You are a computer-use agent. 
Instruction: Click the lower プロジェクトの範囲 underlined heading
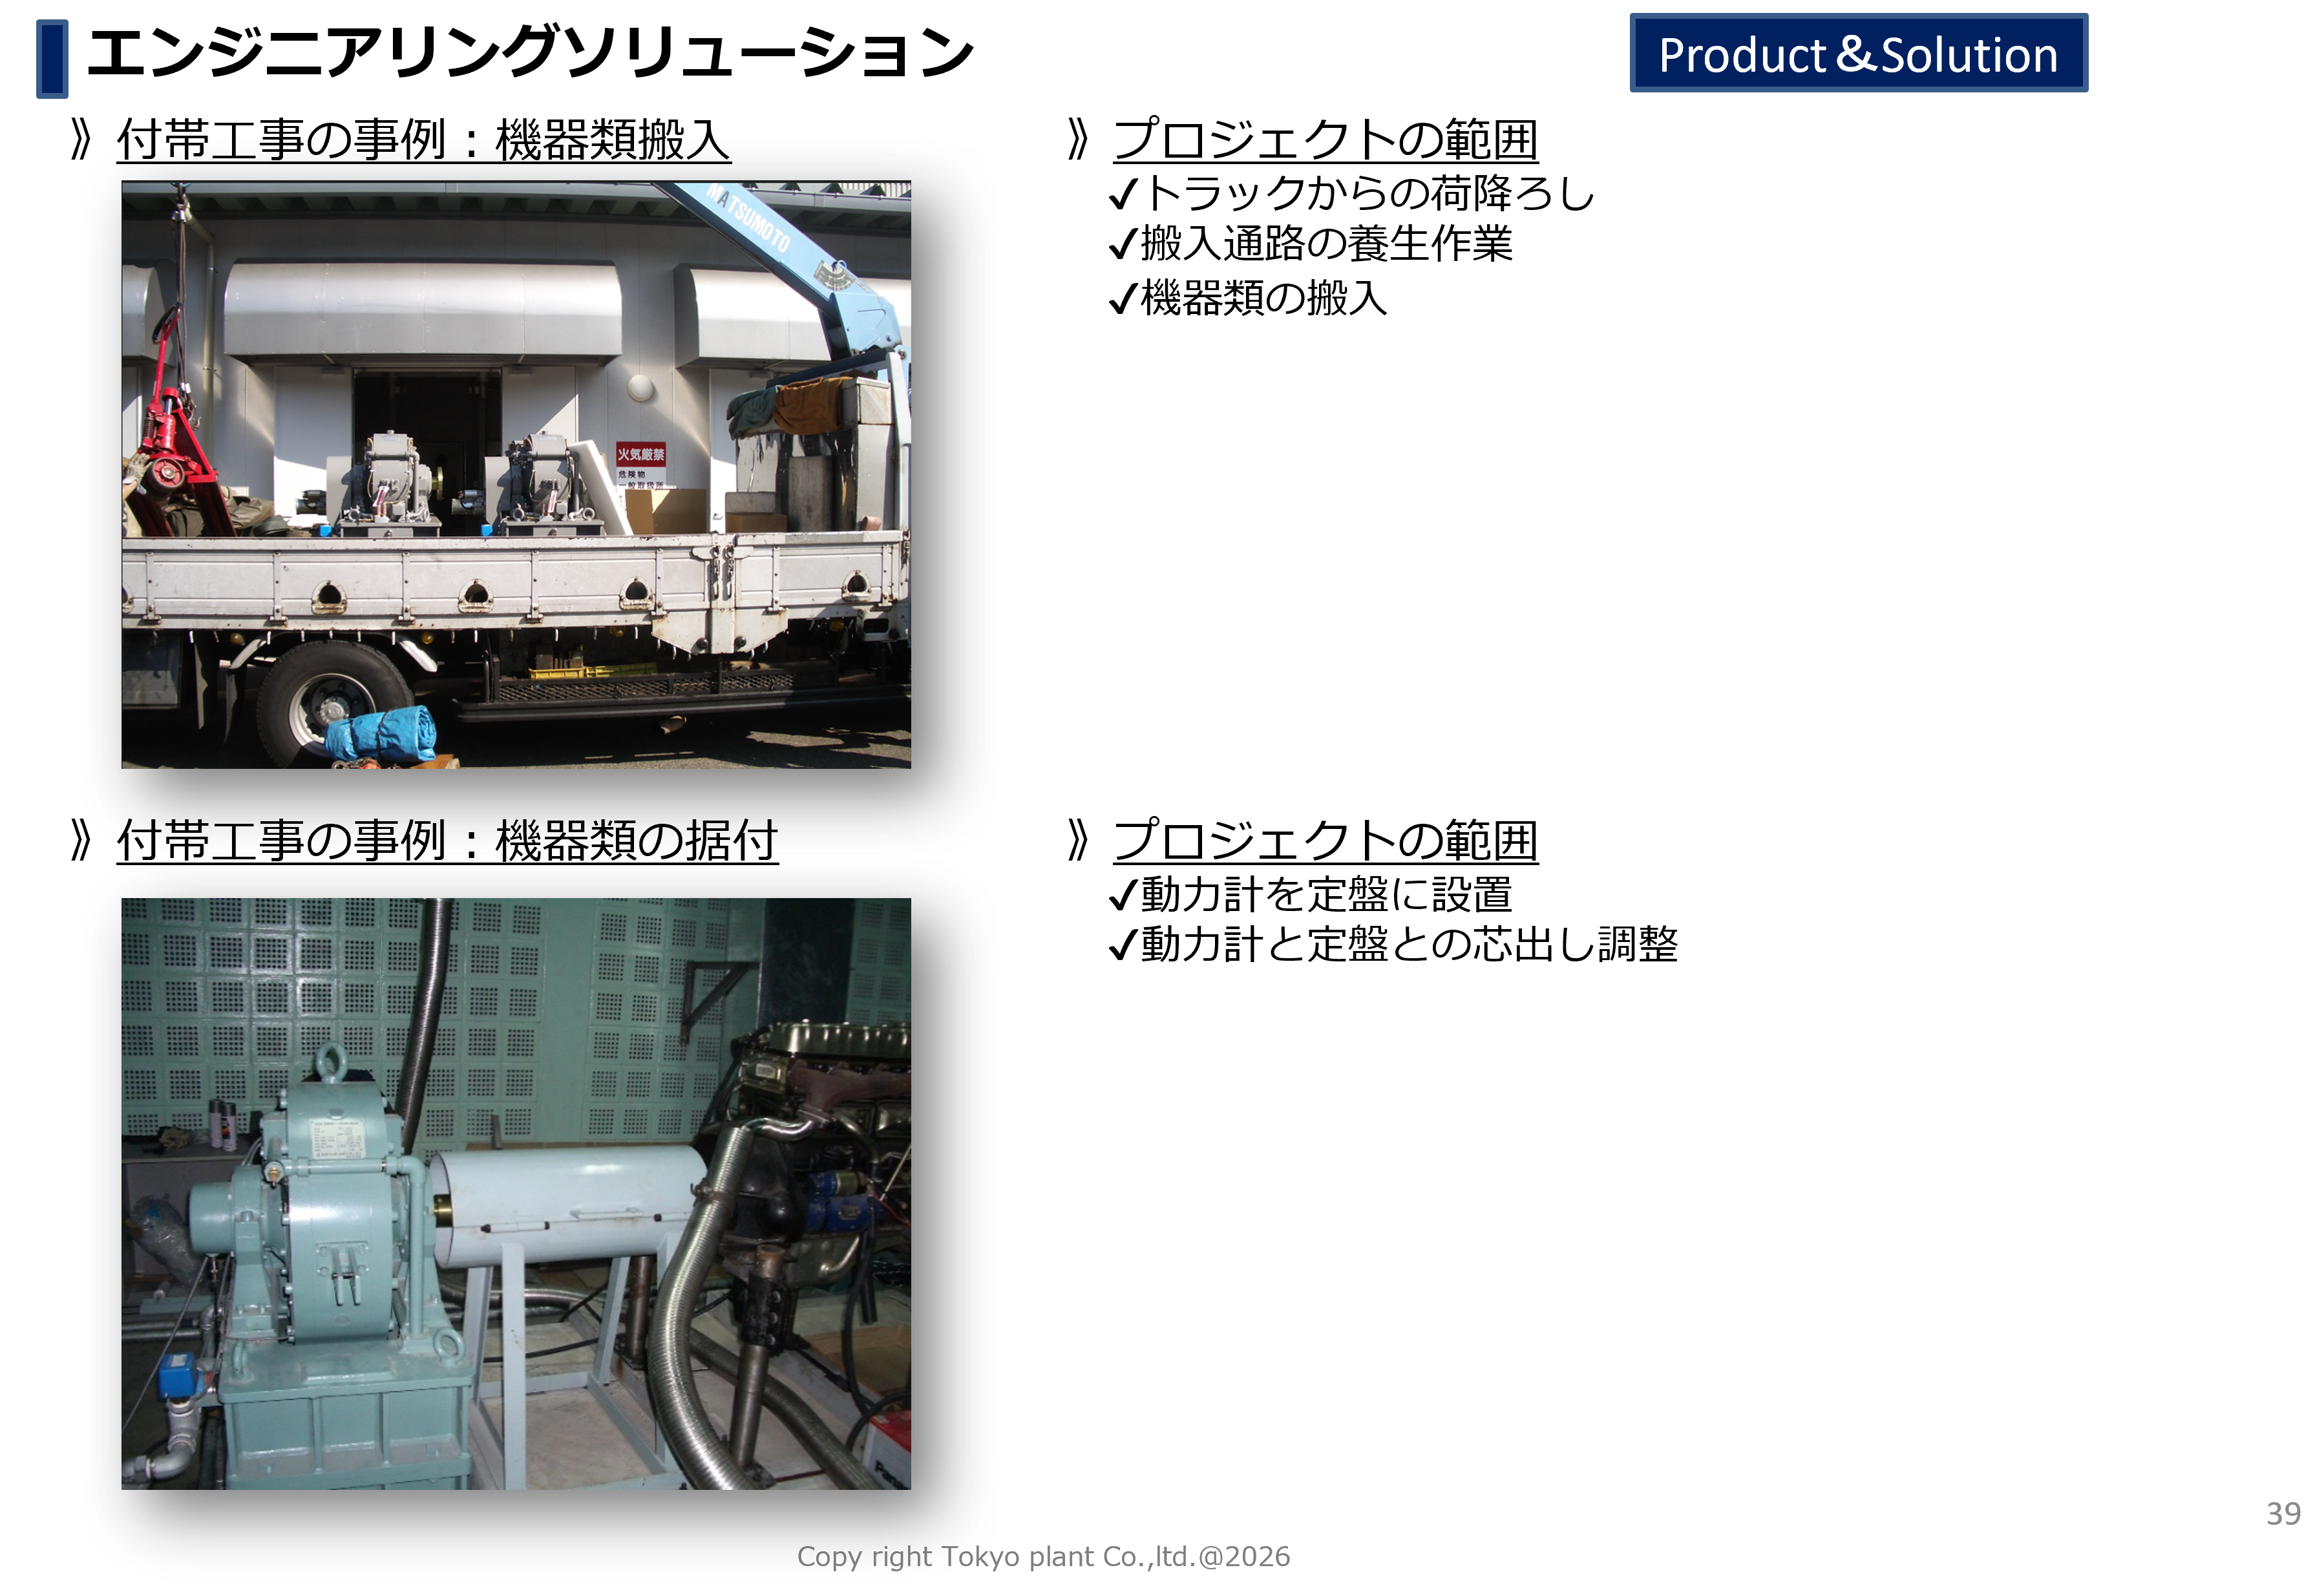click(1325, 841)
